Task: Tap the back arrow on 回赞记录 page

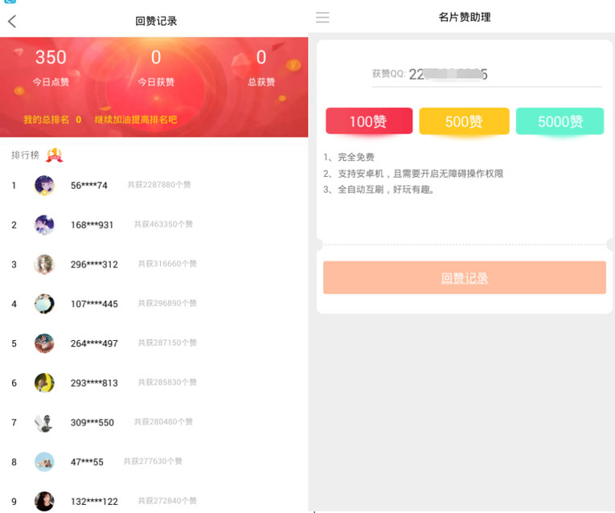Action: pyautogui.click(x=12, y=22)
